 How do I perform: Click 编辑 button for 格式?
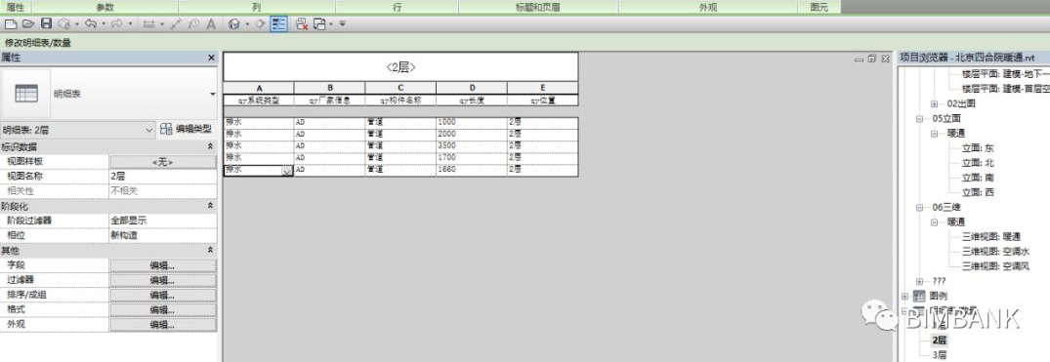coord(163,310)
